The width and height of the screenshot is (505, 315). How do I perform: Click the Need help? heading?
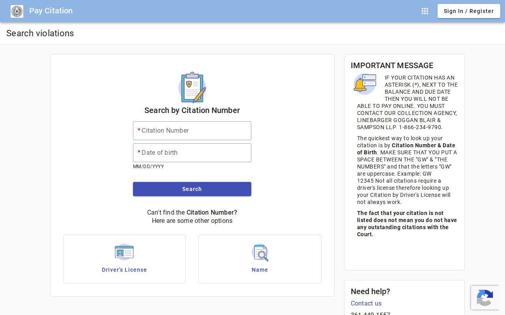370,291
